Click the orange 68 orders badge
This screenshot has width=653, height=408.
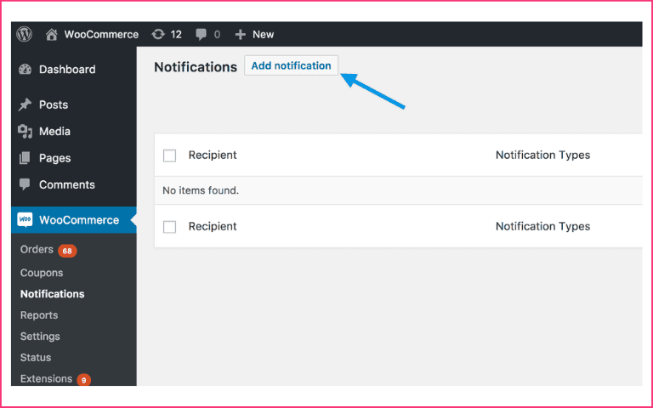coord(67,251)
